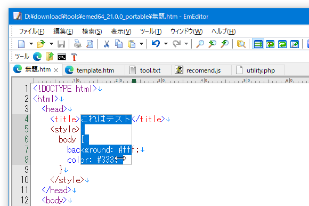
Task: Click the Save floppy disk icon
Action: pyautogui.click(x=61, y=44)
